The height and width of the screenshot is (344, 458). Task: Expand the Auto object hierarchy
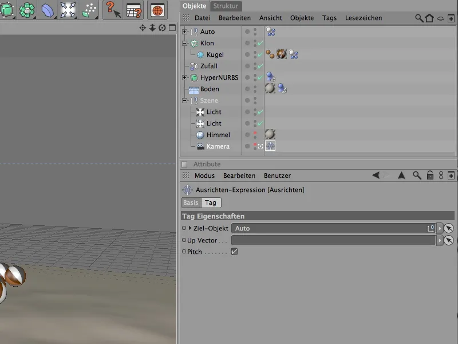[x=184, y=32]
